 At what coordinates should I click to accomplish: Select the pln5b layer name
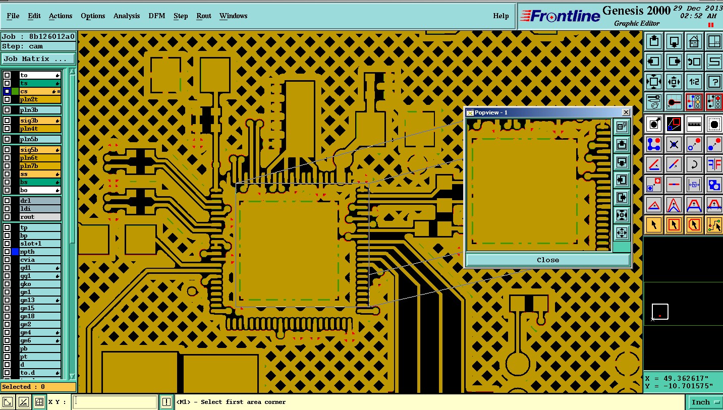40,139
